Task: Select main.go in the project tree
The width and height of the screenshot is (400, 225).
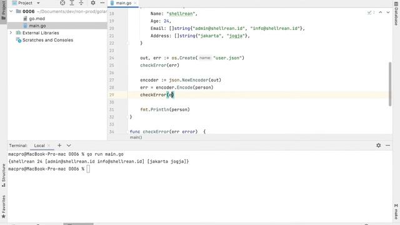Action: point(37,26)
